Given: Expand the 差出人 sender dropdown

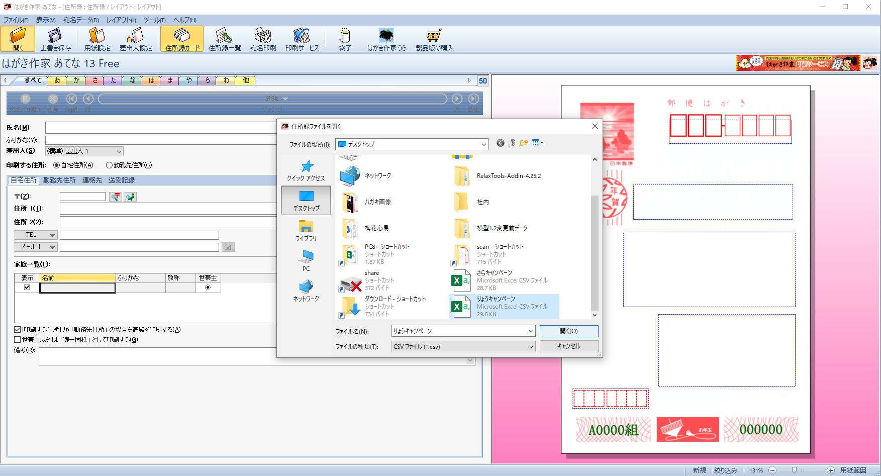Looking at the screenshot, I should tap(119, 151).
